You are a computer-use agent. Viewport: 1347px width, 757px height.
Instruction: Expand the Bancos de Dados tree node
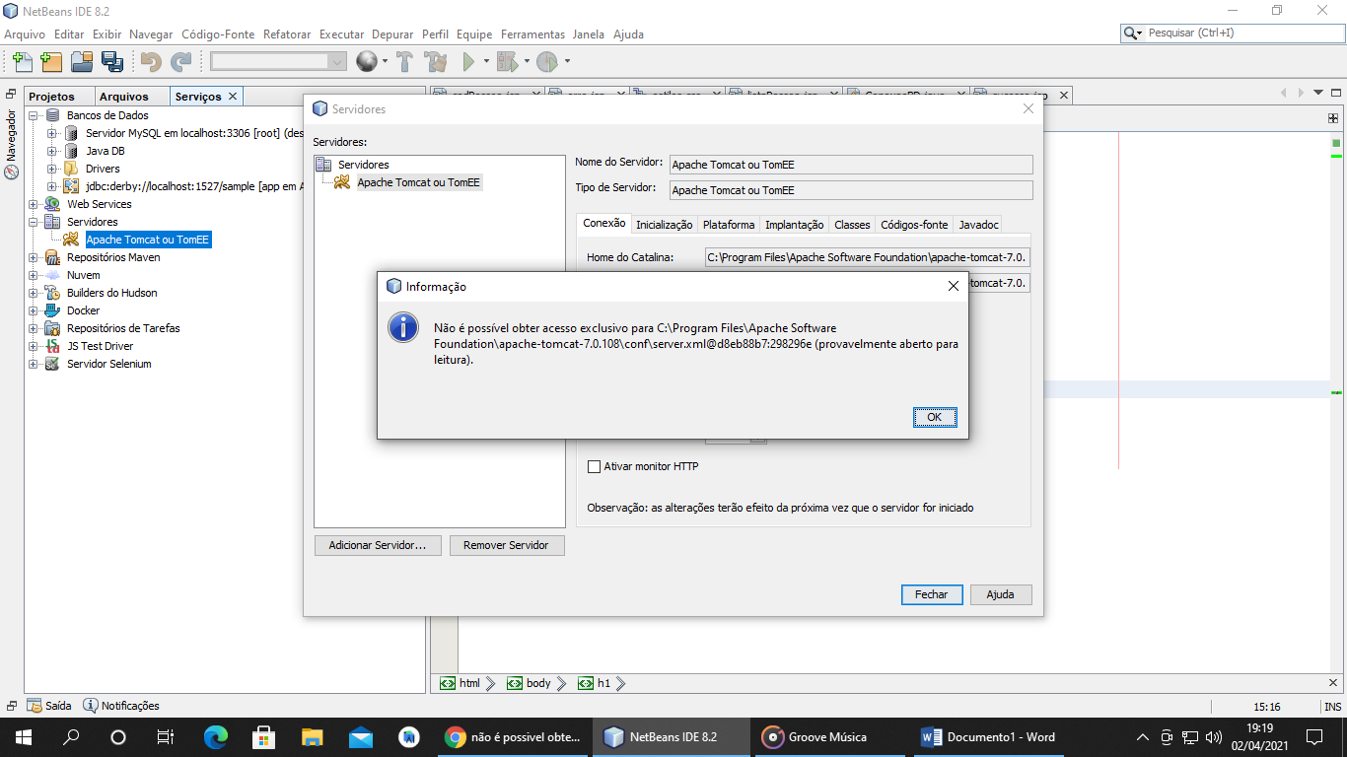[34, 115]
